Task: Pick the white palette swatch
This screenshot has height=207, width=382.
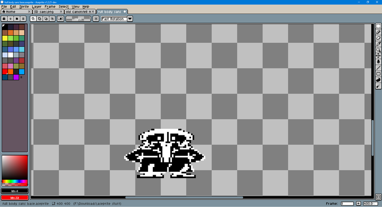Action: (11, 55)
